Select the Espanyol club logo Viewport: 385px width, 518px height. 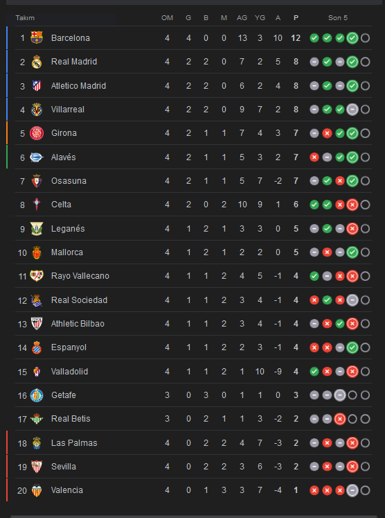pyautogui.click(x=37, y=347)
